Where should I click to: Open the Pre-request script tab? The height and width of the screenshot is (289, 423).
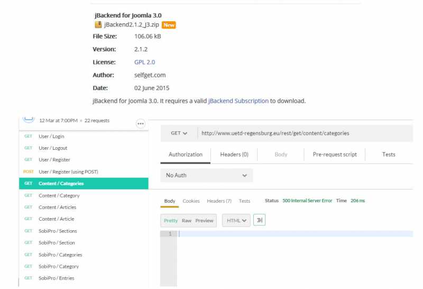tap(335, 155)
